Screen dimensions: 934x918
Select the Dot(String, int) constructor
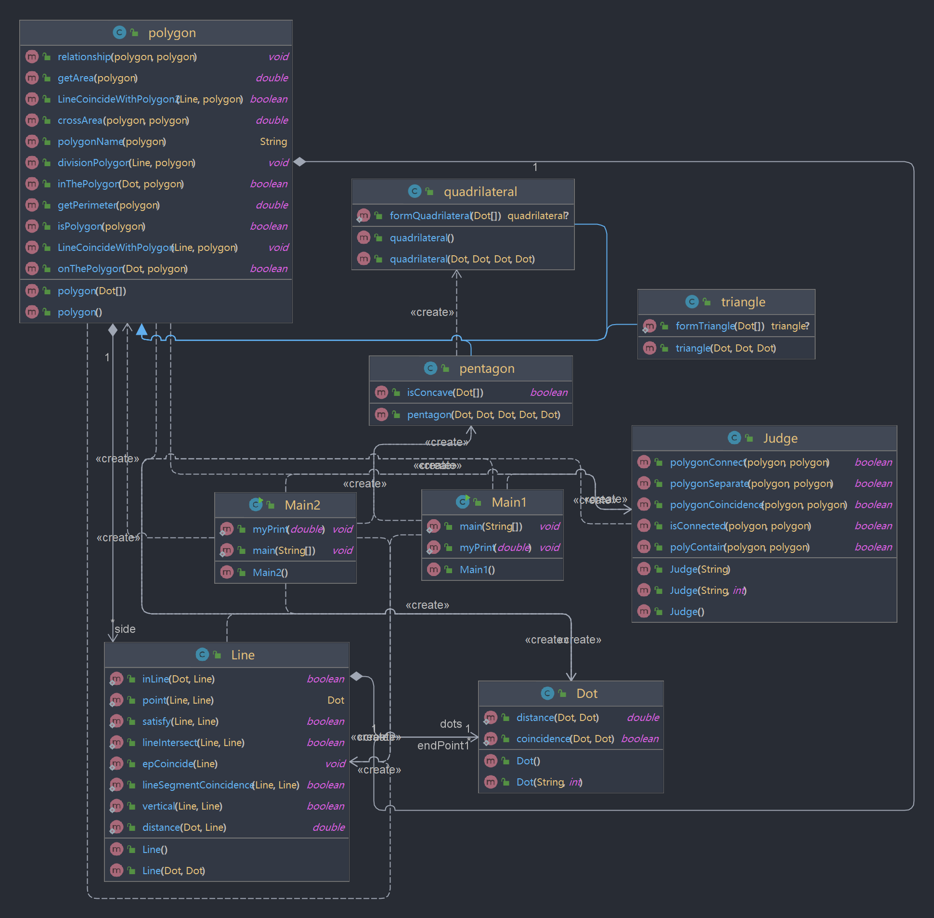tap(549, 782)
